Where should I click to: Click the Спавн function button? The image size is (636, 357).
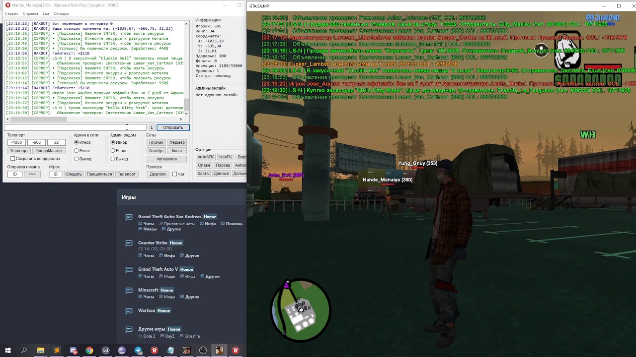204,165
